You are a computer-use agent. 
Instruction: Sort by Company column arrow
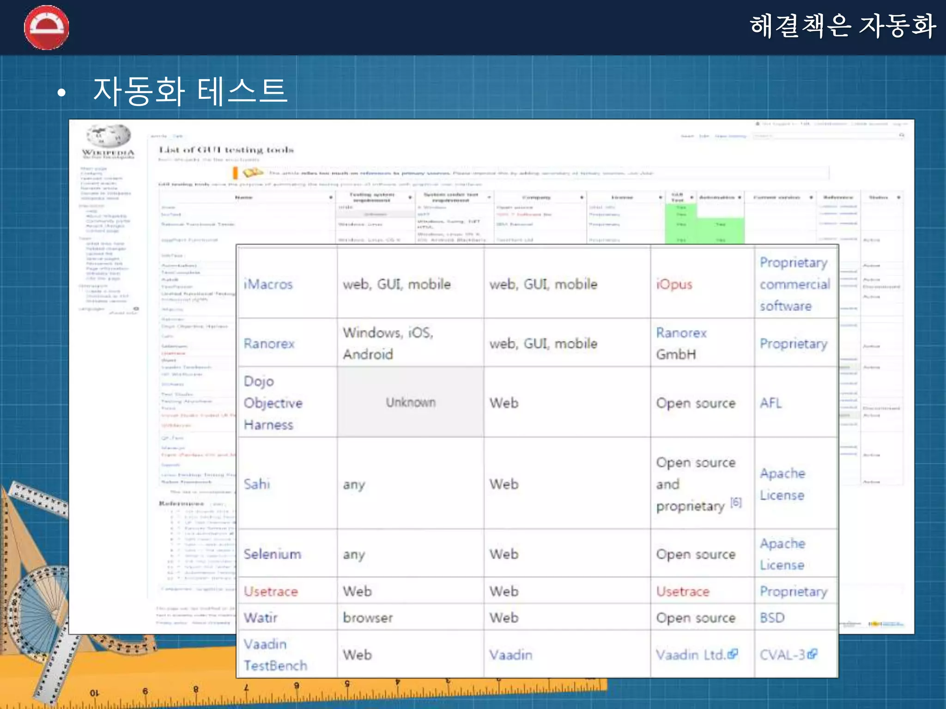582,198
